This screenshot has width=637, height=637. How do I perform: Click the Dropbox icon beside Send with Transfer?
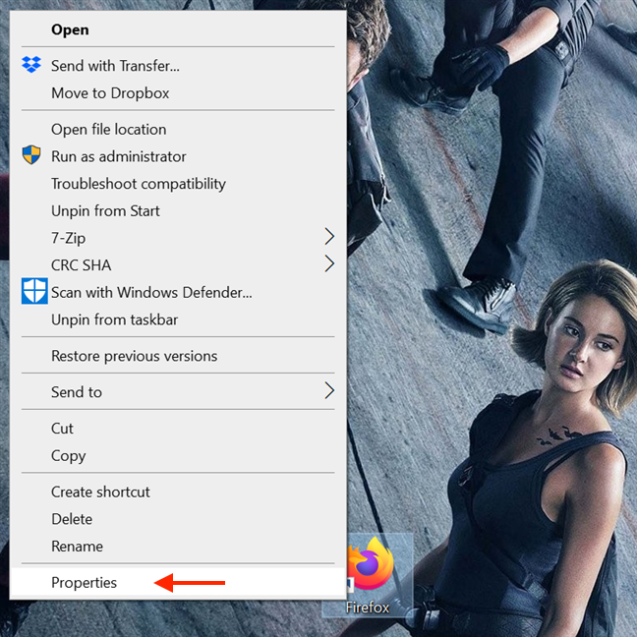coord(31,65)
